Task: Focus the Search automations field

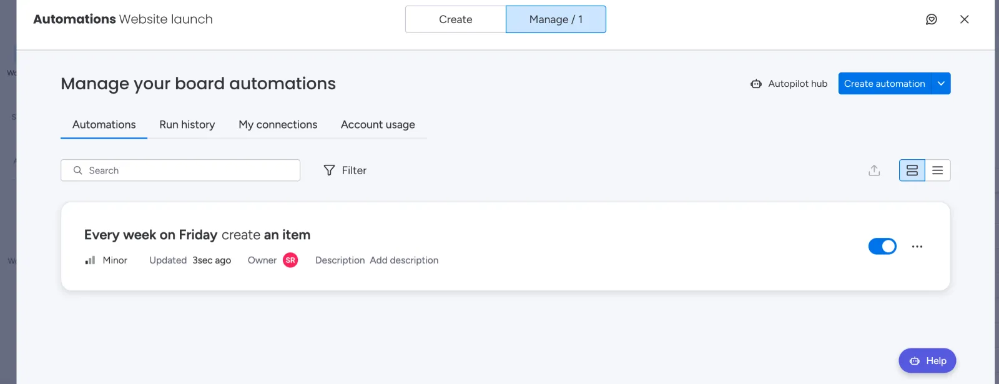Action: 180,170
